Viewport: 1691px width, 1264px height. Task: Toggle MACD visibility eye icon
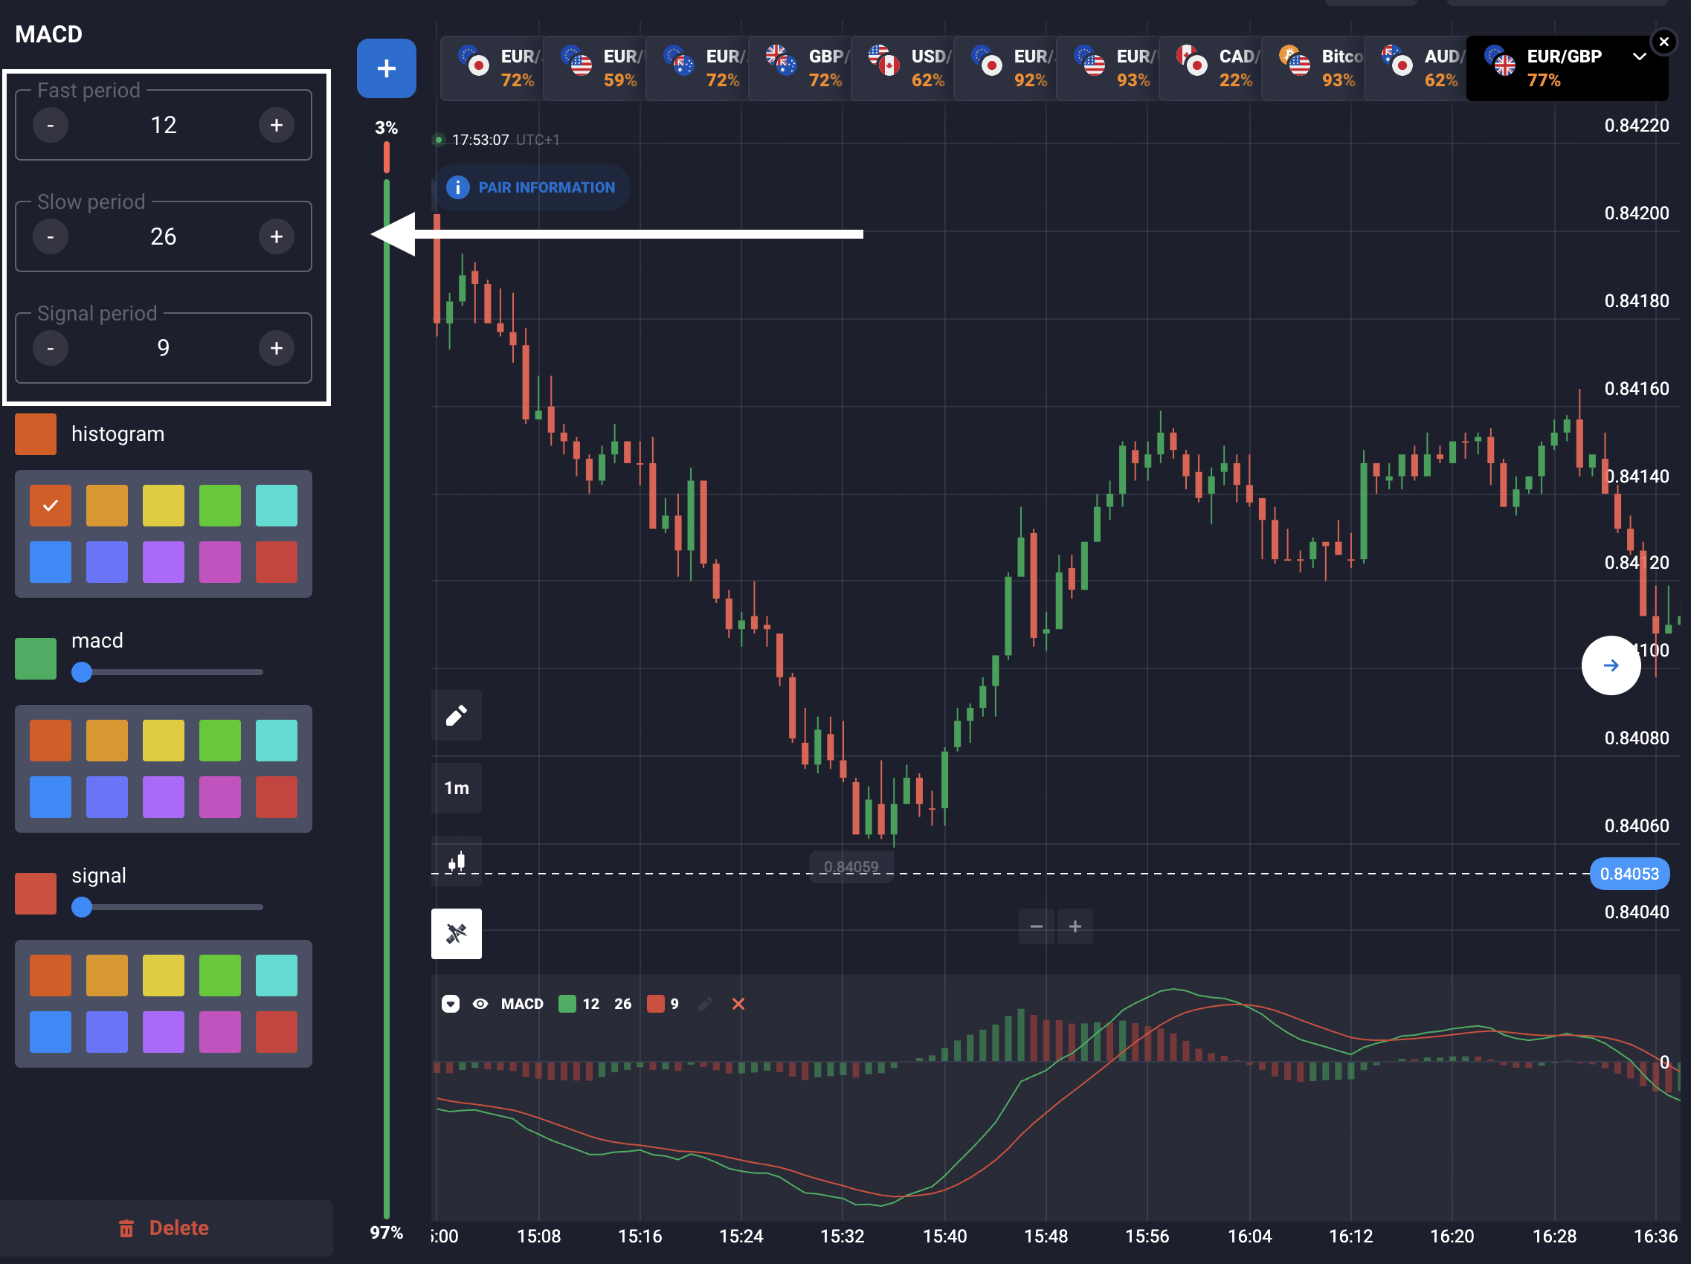tap(480, 1004)
